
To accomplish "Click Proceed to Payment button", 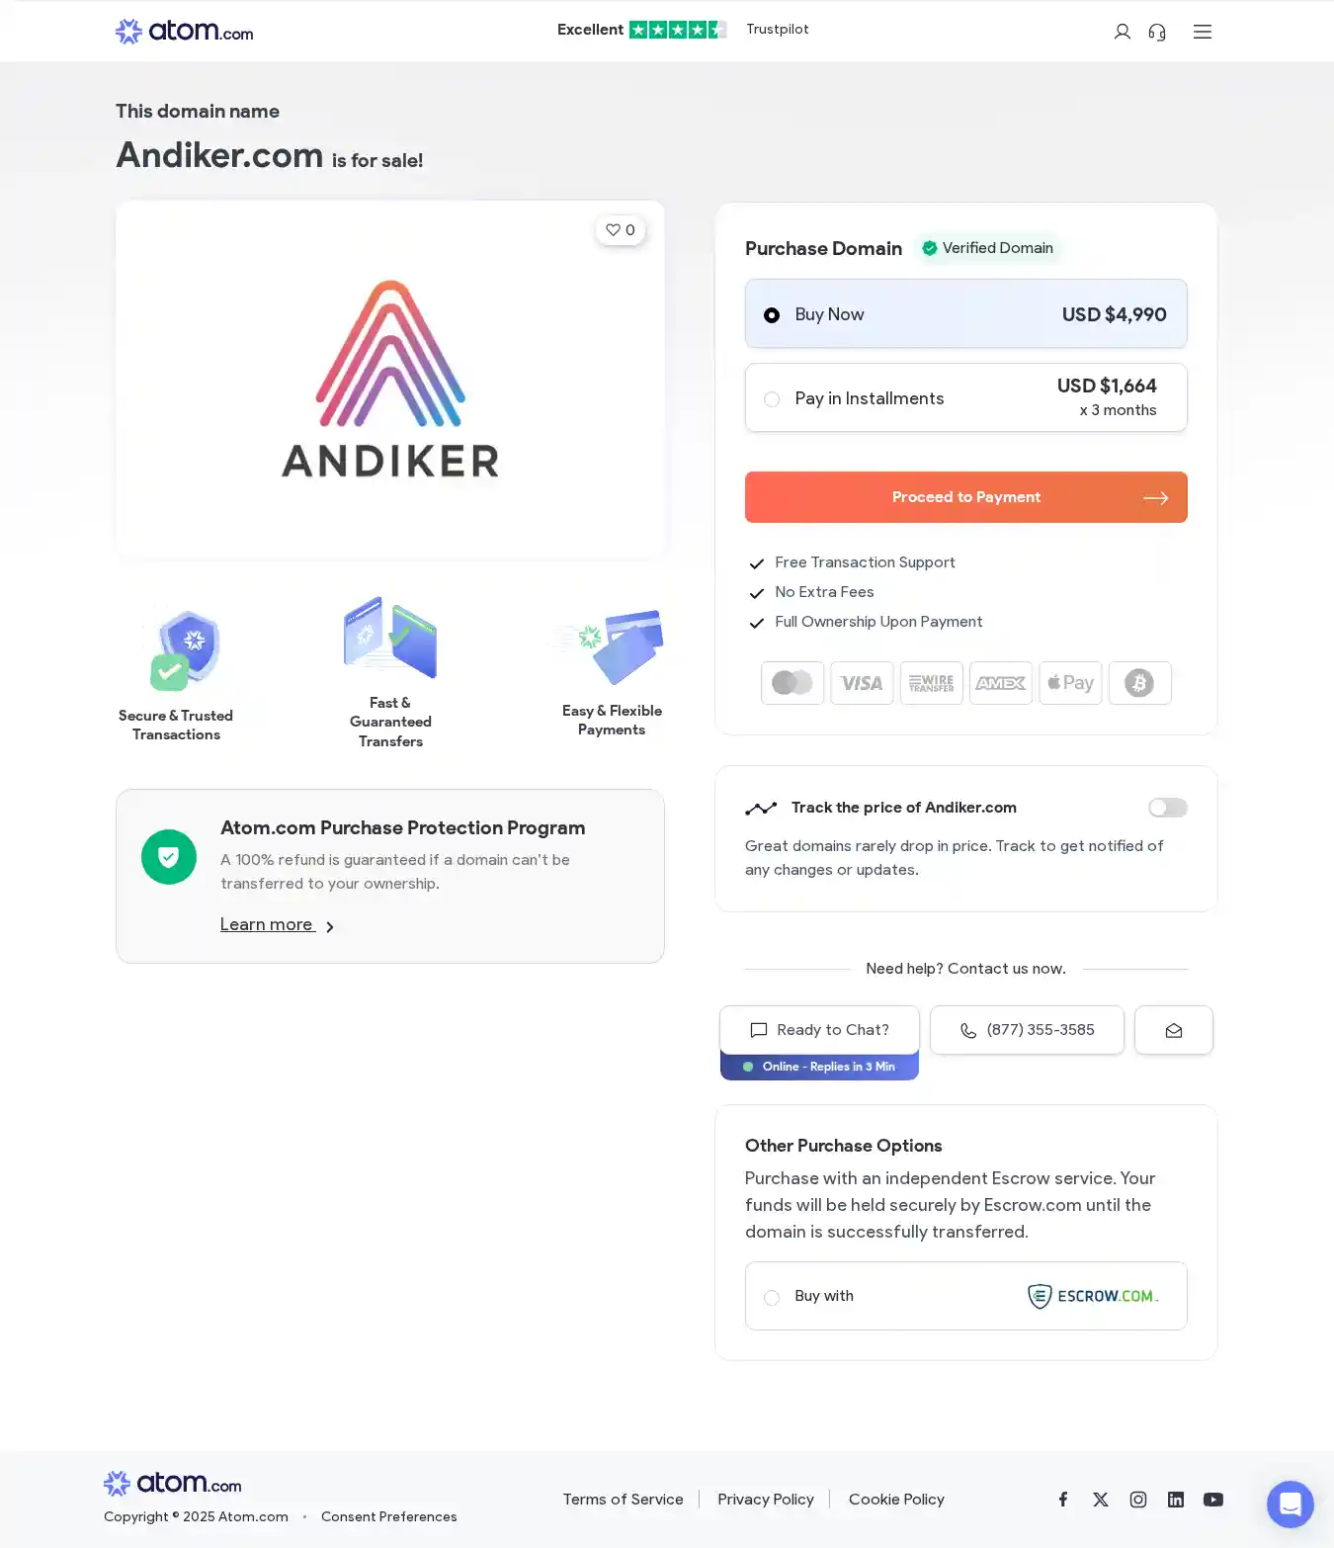I will [965, 497].
